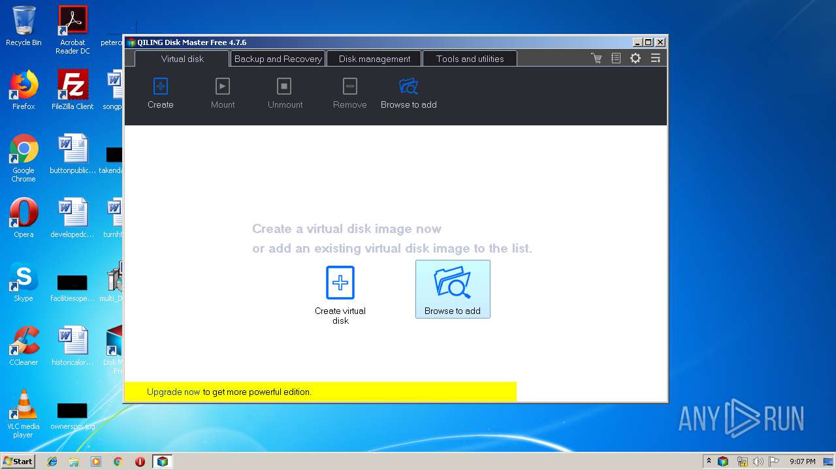Close the QILING Disk Master window
This screenshot has height=470, width=836.
(x=660, y=42)
